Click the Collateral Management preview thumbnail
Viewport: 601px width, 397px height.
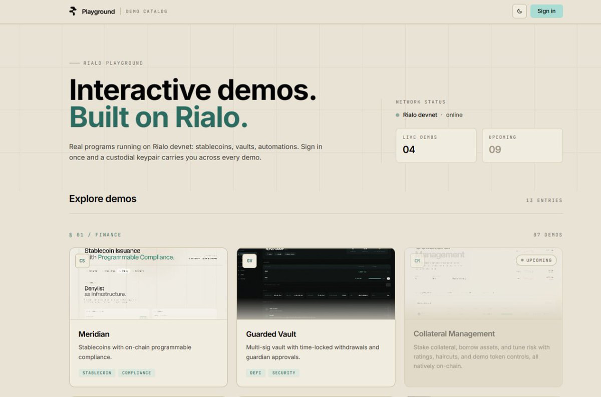483,283
